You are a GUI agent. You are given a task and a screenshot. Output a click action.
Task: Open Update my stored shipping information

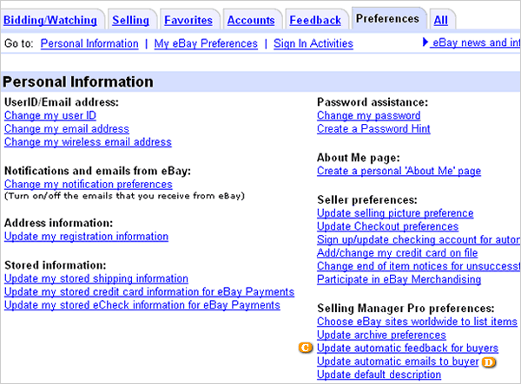[x=96, y=278]
